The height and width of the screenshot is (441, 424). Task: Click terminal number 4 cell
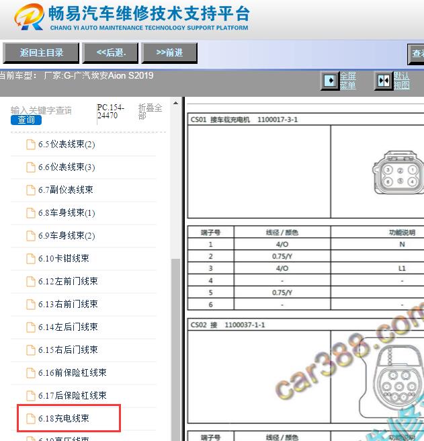pyautogui.click(x=210, y=281)
